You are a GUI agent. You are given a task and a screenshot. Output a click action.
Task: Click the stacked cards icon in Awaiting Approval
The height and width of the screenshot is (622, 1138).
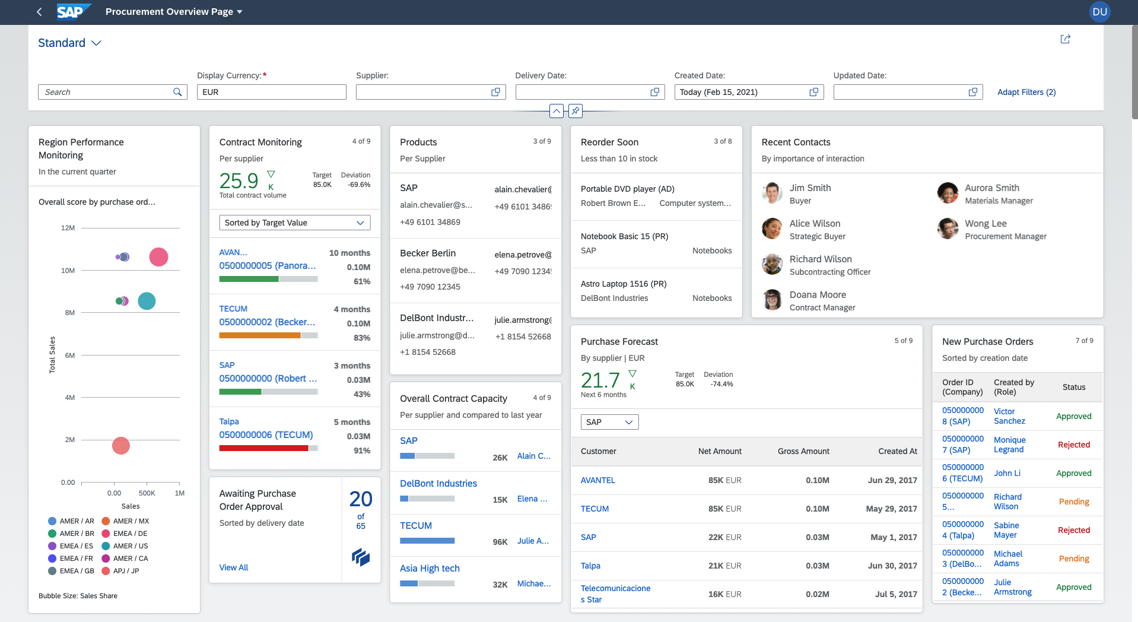(x=361, y=557)
